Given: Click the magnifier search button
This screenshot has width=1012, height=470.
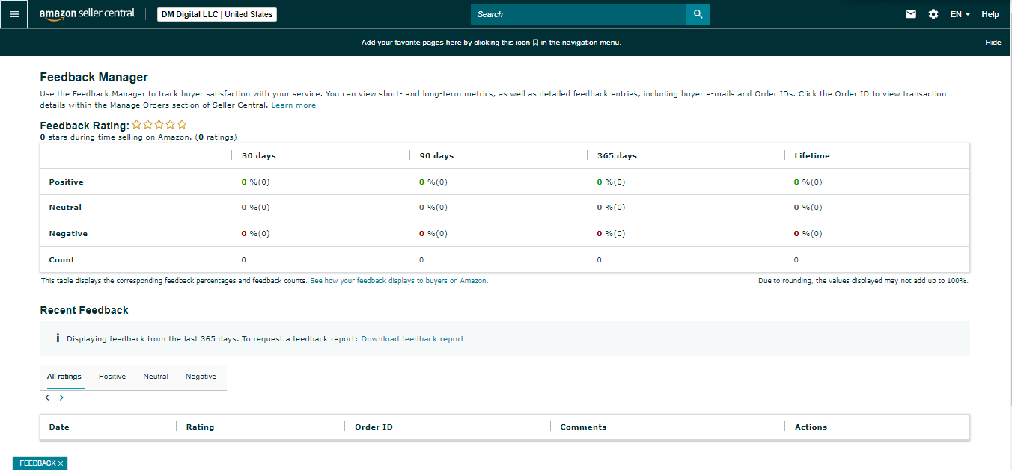Looking at the screenshot, I should (698, 14).
